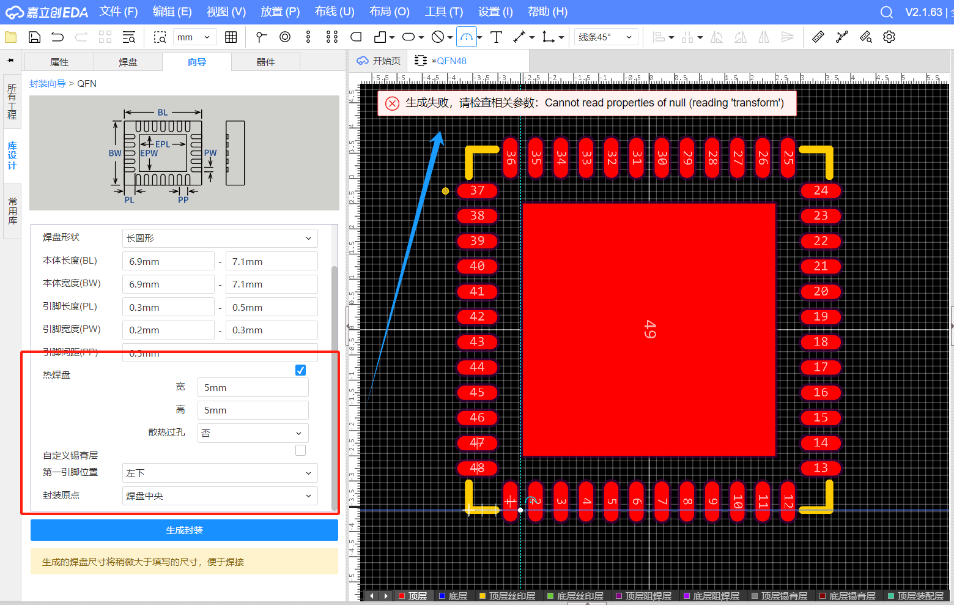The height and width of the screenshot is (605, 954).
Task: Open the 焊盘形状 dropdown
Action: (220, 238)
